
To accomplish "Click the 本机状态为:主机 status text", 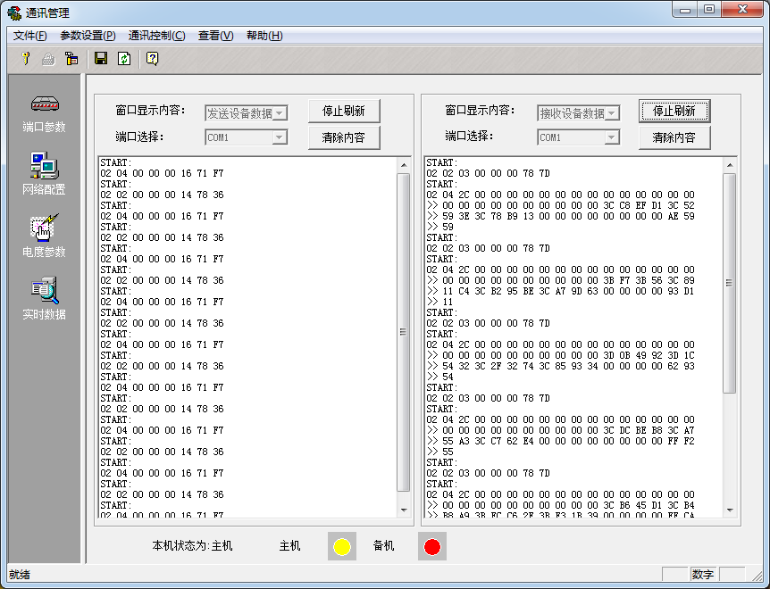I will point(193,546).
